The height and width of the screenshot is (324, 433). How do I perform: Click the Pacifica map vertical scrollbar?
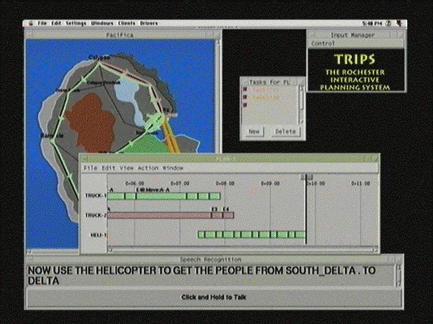click(x=218, y=97)
